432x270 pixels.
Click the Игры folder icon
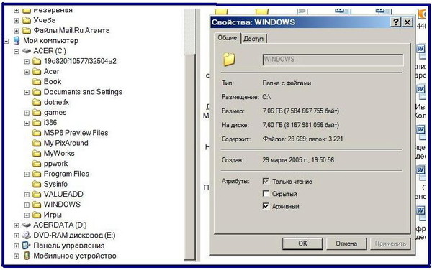[x=37, y=215]
